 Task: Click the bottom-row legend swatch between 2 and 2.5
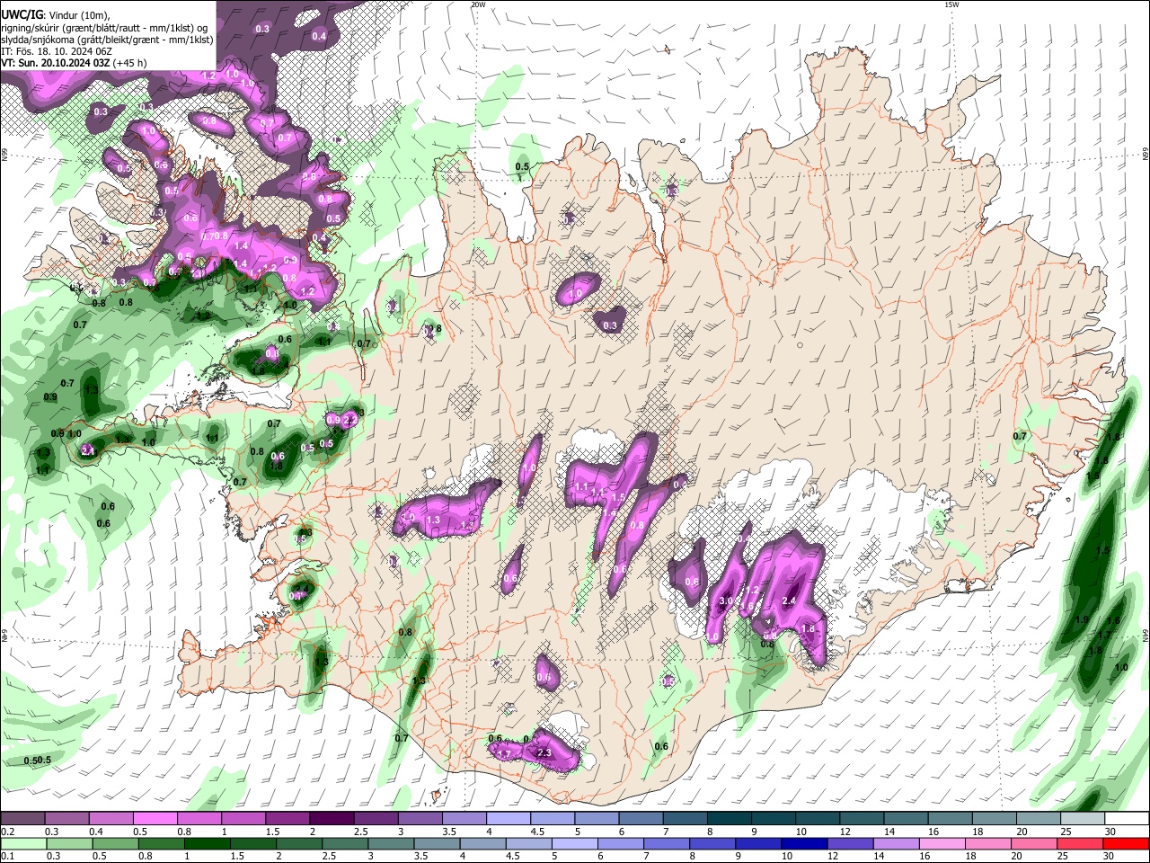click(298, 844)
